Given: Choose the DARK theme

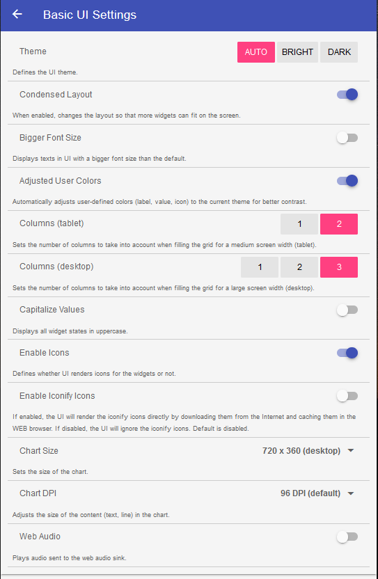Looking at the screenshot, I should (339, 52).
